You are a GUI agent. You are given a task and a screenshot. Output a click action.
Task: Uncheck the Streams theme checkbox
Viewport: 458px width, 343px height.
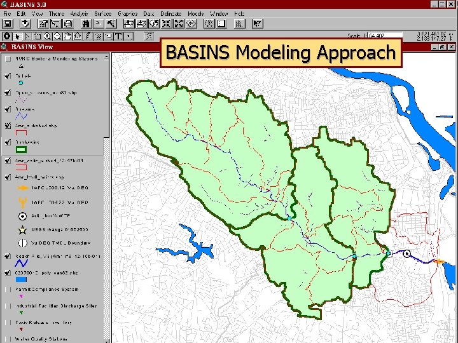(8, 109)
